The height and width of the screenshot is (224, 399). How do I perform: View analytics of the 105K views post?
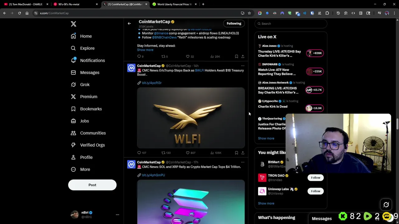pos(216,153)
